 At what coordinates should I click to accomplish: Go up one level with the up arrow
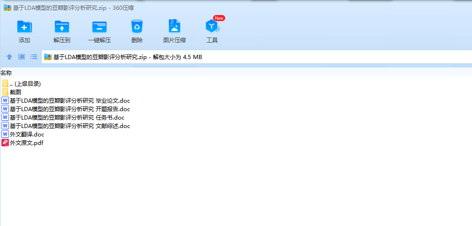9,57
